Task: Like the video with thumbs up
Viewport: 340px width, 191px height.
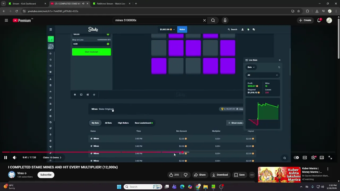Action: pos(174,175)
